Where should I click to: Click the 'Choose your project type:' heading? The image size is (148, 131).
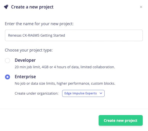29,50
